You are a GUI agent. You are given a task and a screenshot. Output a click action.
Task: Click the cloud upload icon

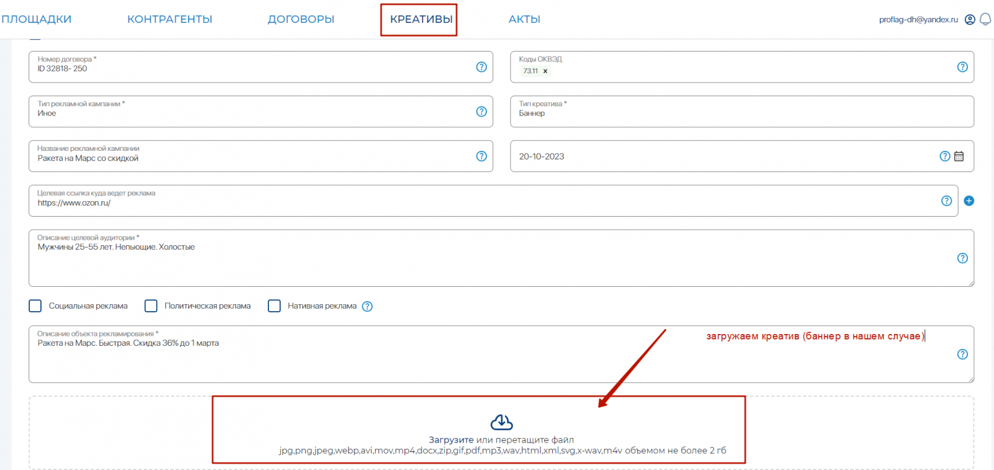tap(501, 423)
